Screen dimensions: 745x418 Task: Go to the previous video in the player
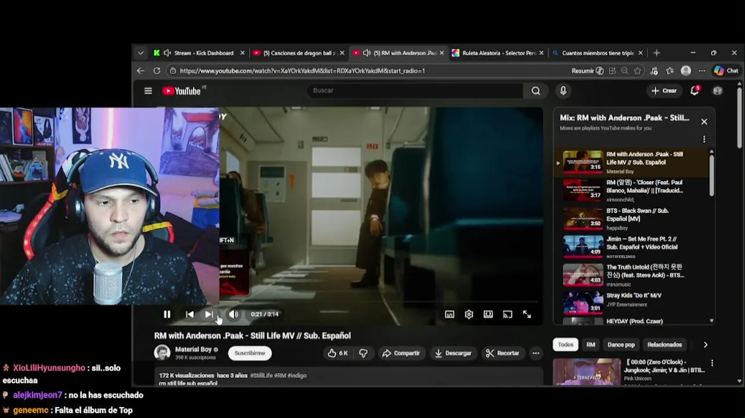pos(190,314)
